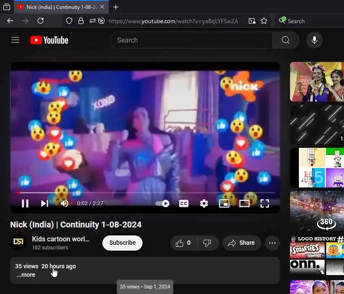Subscribe to the channel

tap(122, 243)
